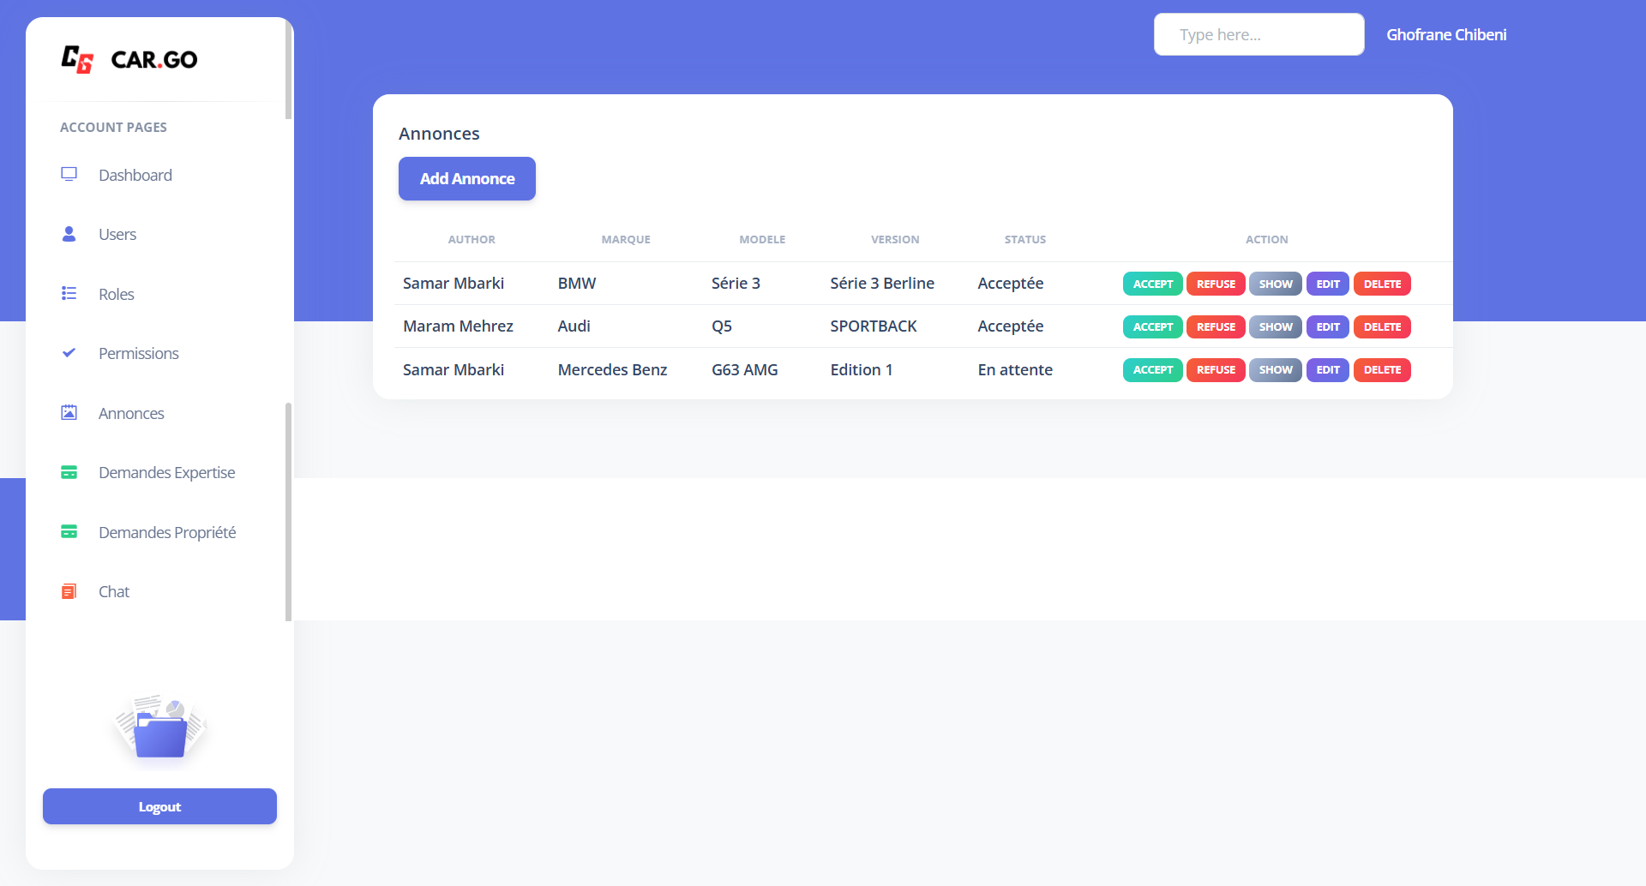Click the Roles list icon
The image size is (1646, 886).
69,293
